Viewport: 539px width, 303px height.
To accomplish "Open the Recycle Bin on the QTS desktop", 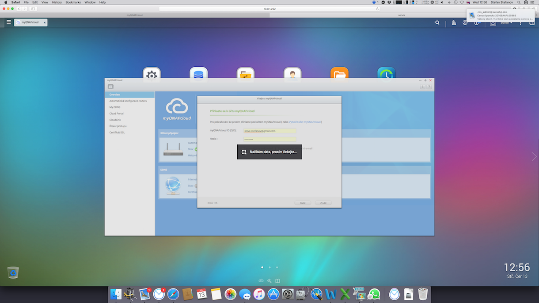I will pos(13,273).
